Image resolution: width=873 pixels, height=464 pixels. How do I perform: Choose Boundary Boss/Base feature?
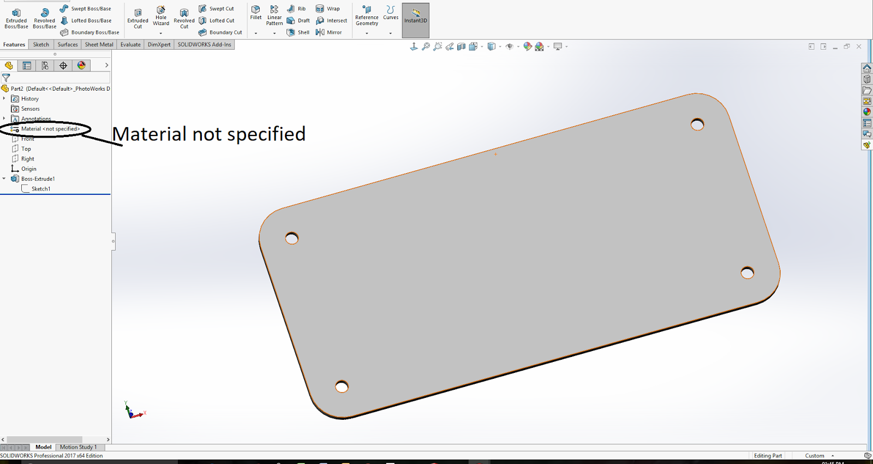(x=89, y=32)
